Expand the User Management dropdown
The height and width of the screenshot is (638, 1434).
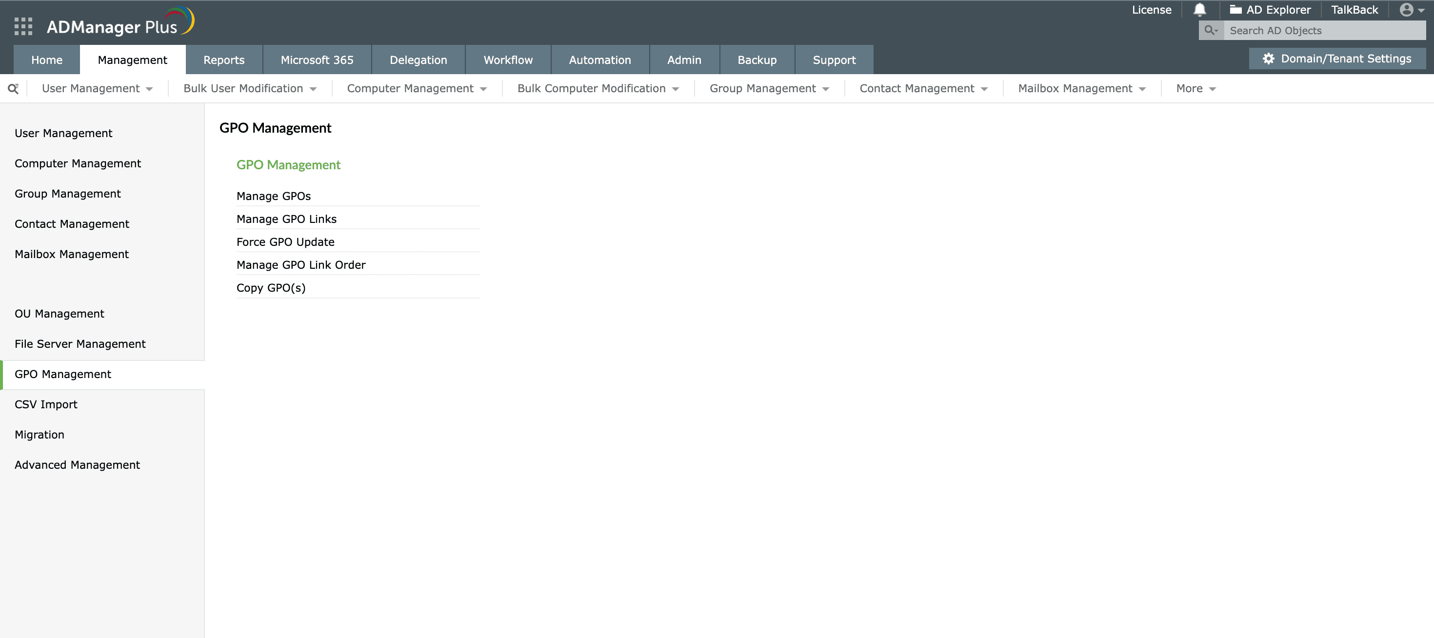pyautogui.click(x=97, y=88)
